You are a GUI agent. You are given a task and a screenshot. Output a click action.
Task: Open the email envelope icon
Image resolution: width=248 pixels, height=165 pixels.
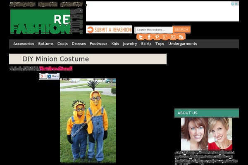(173, 37)
